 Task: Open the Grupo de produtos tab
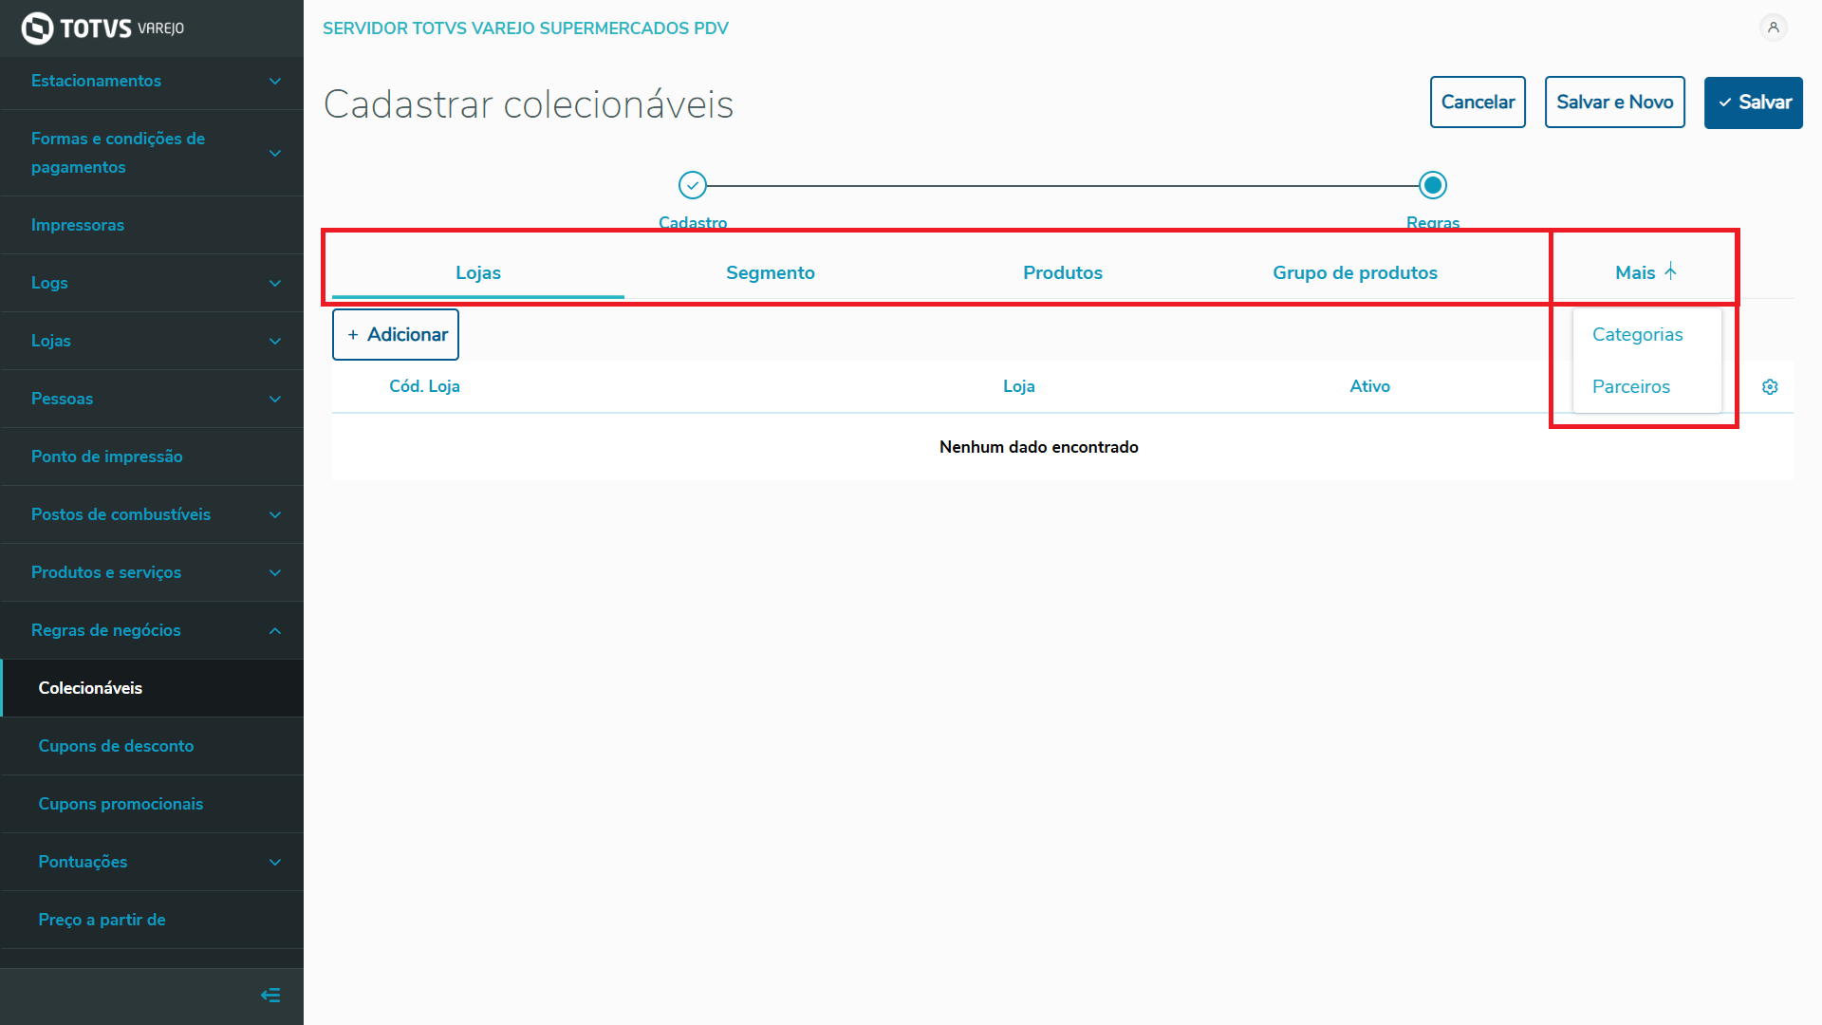(x=1354, y=272)
